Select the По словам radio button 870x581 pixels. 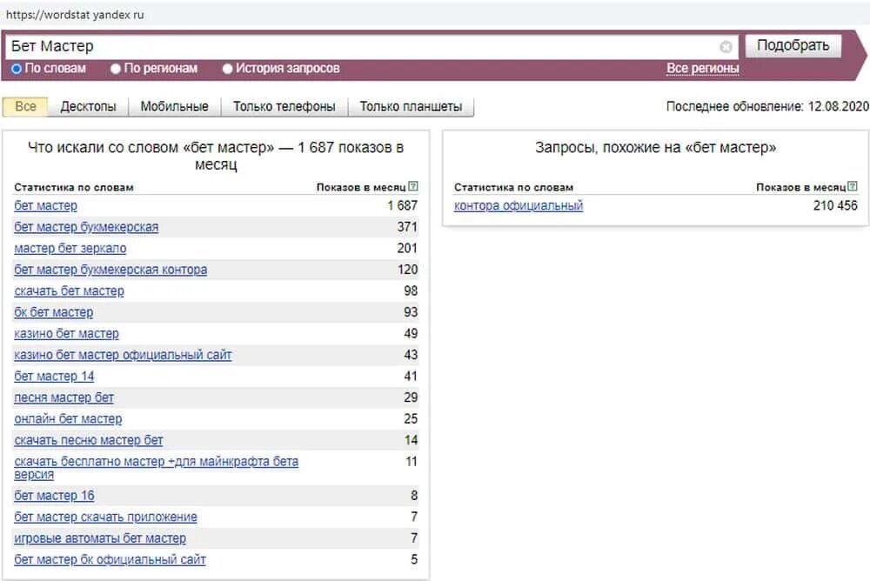(17, 68)
